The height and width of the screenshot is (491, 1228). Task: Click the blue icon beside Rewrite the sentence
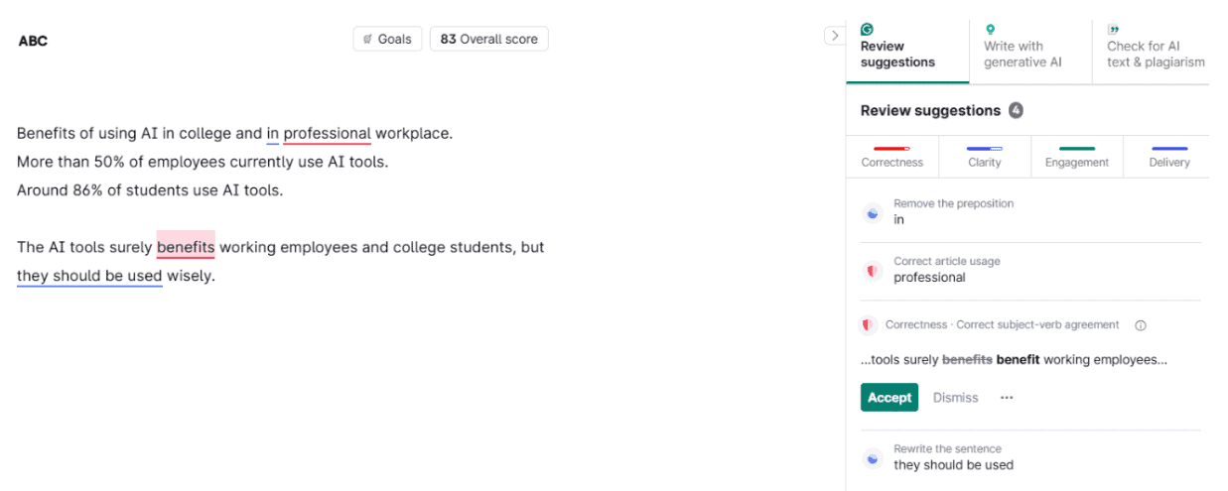point(872,457)
